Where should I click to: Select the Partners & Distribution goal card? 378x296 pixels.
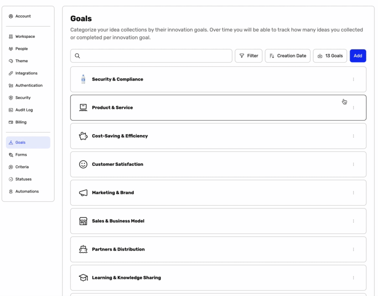click(x=218, y=249)
